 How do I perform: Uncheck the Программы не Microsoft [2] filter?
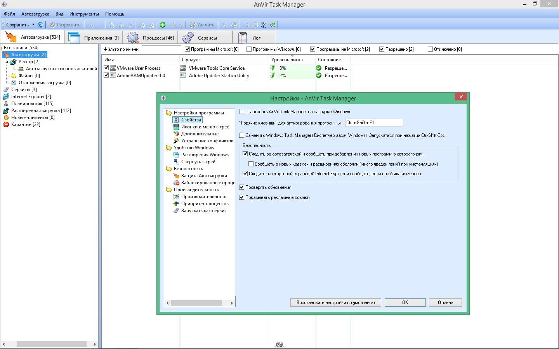312,49
